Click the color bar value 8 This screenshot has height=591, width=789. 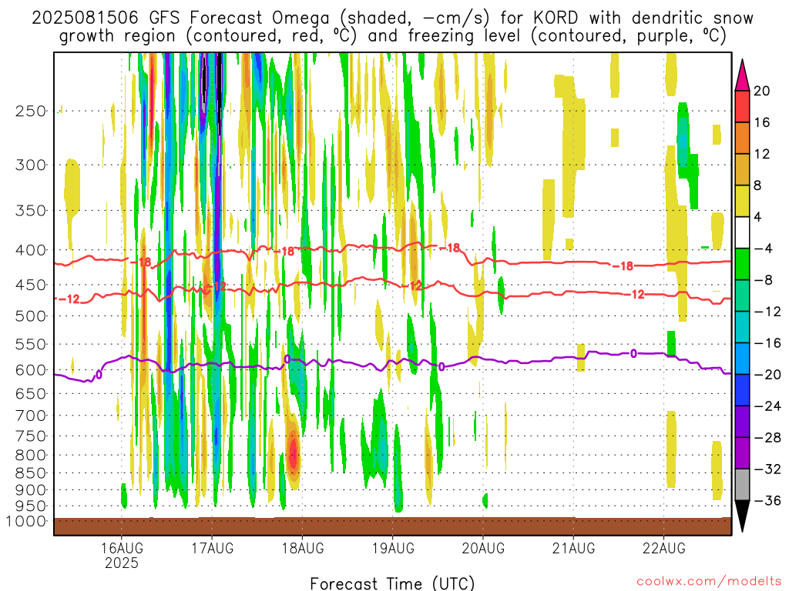pyautogui.click(x=758, y=185)
